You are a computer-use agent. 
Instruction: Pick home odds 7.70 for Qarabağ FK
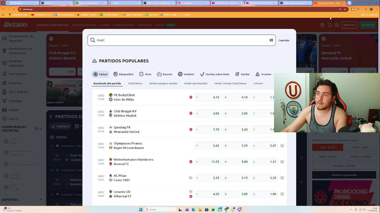tap(208, 130)
